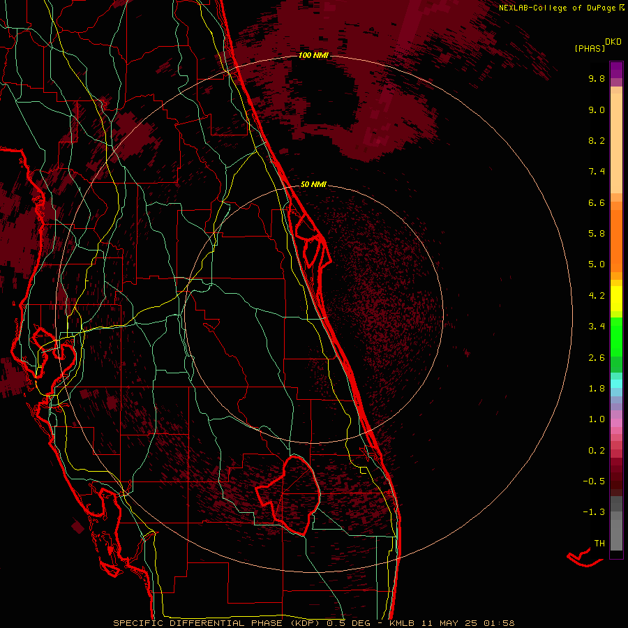Pick the pink segment of the color bar

[x=616, y=423]
